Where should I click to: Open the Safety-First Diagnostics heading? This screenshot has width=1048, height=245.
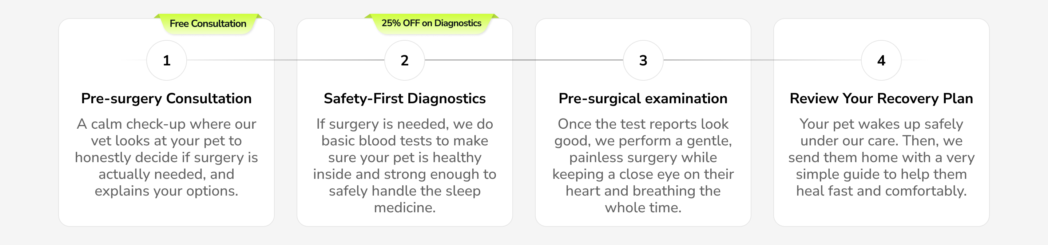coord(404,98)
